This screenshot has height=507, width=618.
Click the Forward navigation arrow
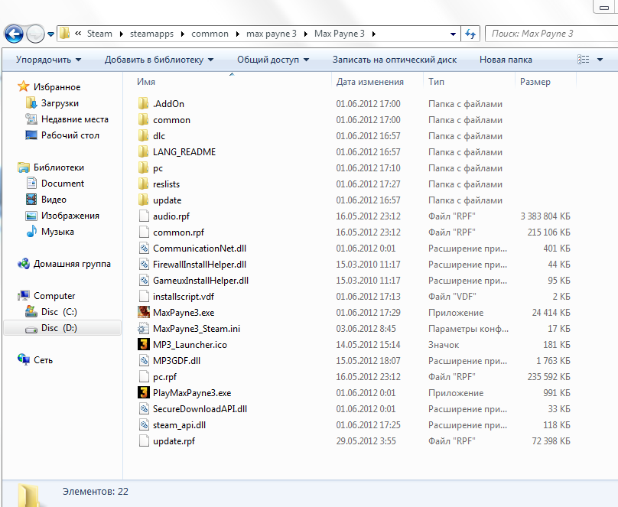(35, 34)
